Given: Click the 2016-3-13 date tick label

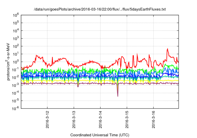Looking at the screenshot, I should [x=74, y=120].
